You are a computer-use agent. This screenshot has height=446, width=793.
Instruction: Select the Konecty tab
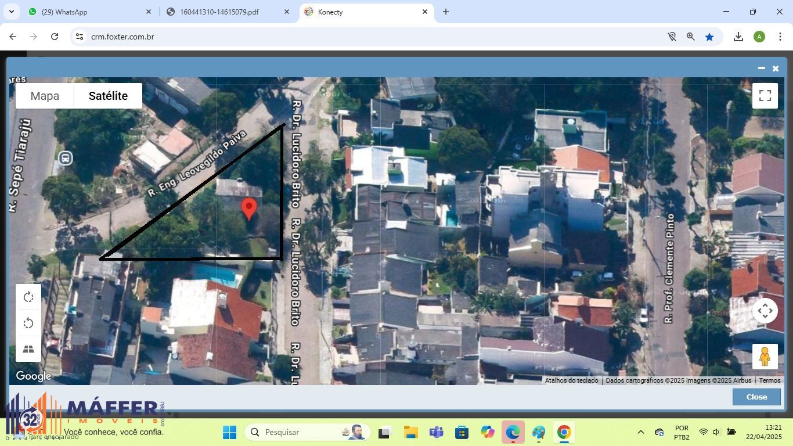[367, 12]
